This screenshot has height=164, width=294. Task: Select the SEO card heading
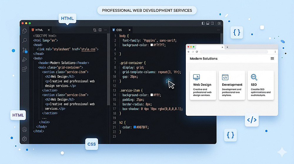pyautogui.click(x=254, y=85)
